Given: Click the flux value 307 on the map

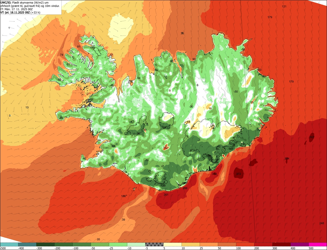Looking at the screenshot, I should point(312,137).
